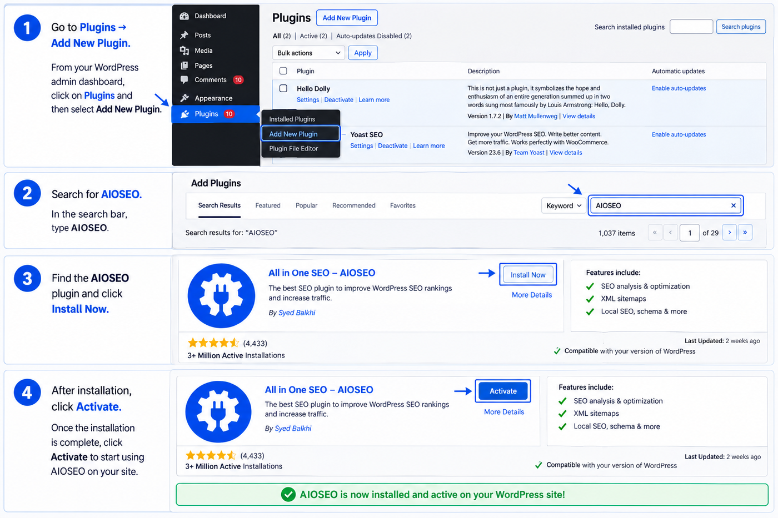Click the Search plugins button
Viewport: 778px width, 518px height.
tap(741, 27)
